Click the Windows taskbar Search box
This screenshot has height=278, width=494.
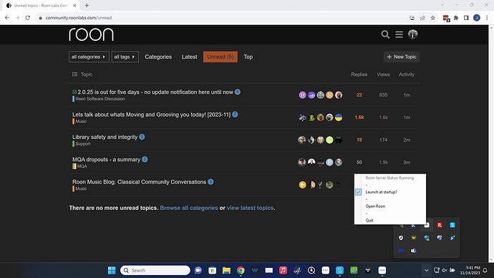point(155,270)
